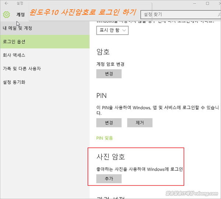Click the 설정 title bar text

tap(20, 3)
